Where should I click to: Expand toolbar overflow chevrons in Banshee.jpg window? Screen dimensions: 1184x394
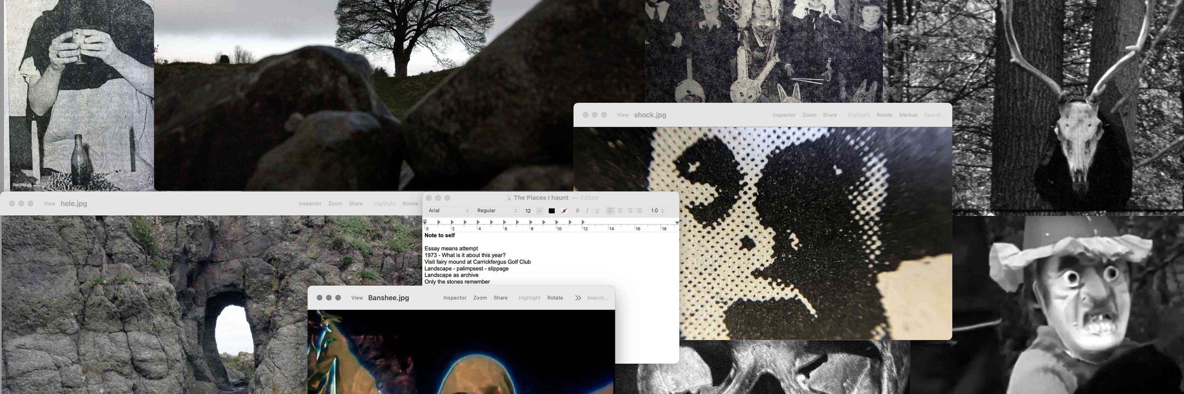tap(578, 298)
